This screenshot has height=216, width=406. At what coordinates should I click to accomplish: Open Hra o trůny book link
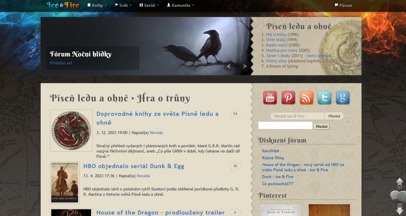[276, 34]
